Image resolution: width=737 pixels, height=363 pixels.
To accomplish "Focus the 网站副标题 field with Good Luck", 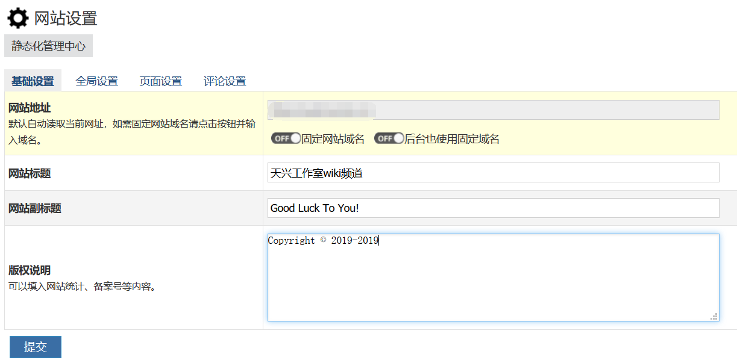I will pyautogui.click(x=493, y=208).
